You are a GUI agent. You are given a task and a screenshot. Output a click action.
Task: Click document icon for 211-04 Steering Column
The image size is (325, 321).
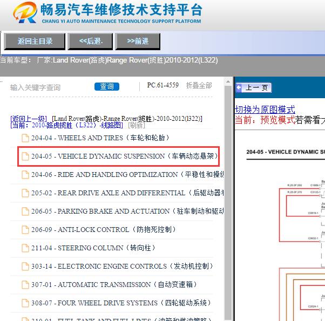click(x=25, y=248)
